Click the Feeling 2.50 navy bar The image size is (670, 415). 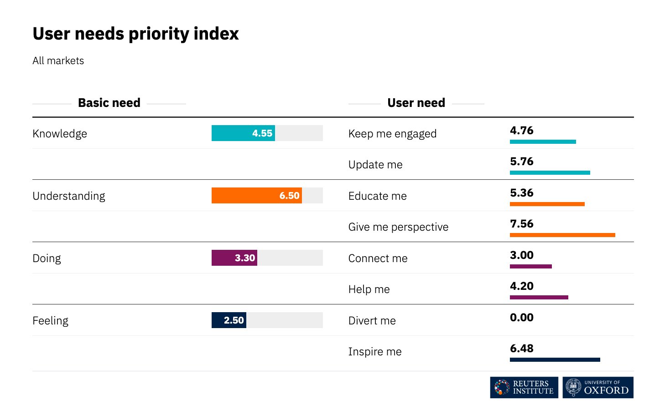coord(229,320)
